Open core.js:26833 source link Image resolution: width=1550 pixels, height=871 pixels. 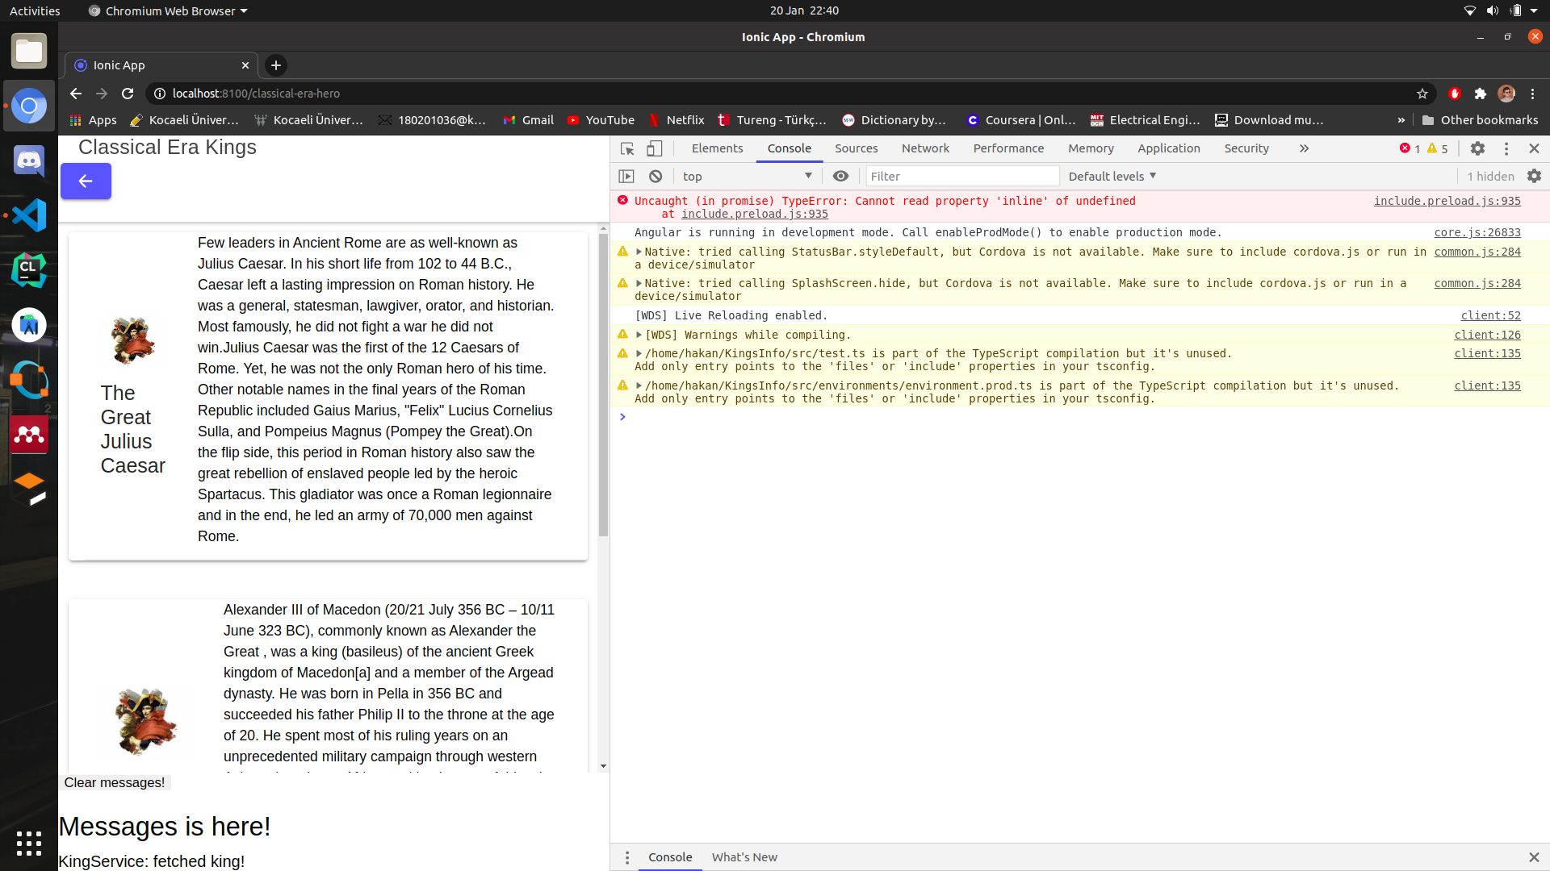point(1477,232)
